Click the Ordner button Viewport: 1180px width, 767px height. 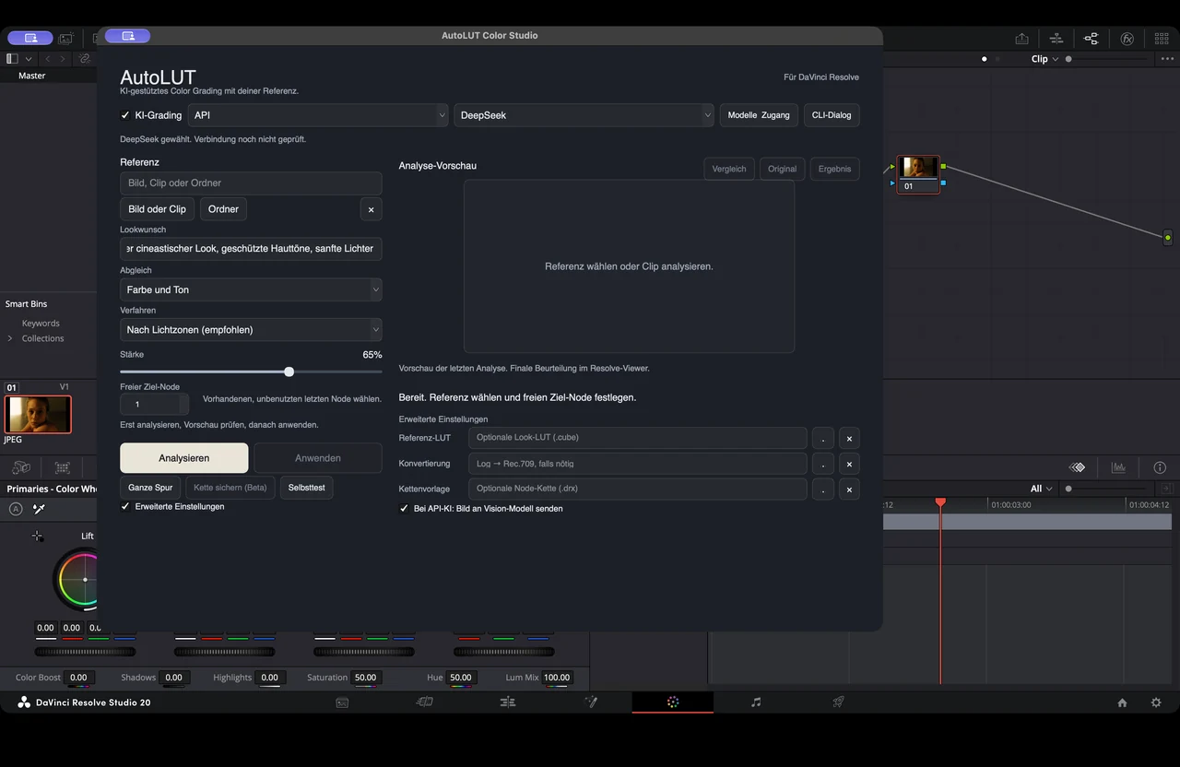223,209
